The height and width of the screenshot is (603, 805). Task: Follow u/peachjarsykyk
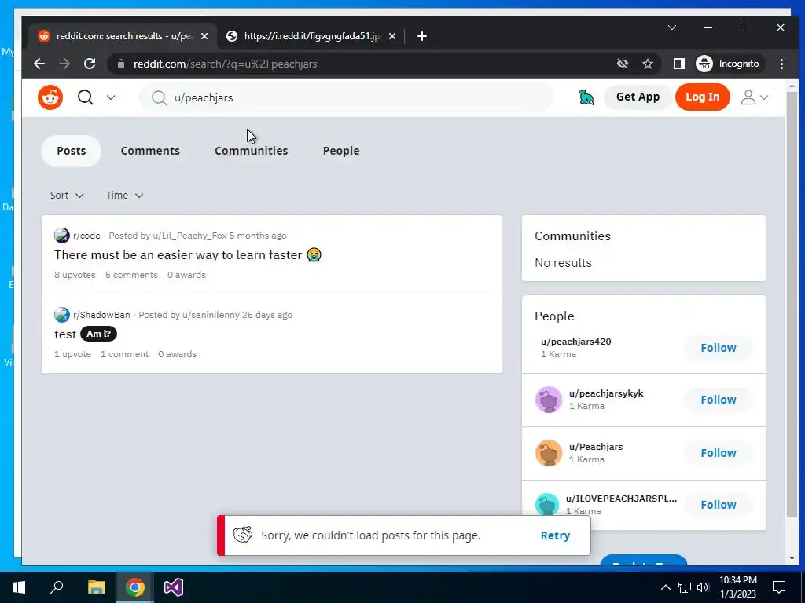pyautogui.click(x=719, y=400)
